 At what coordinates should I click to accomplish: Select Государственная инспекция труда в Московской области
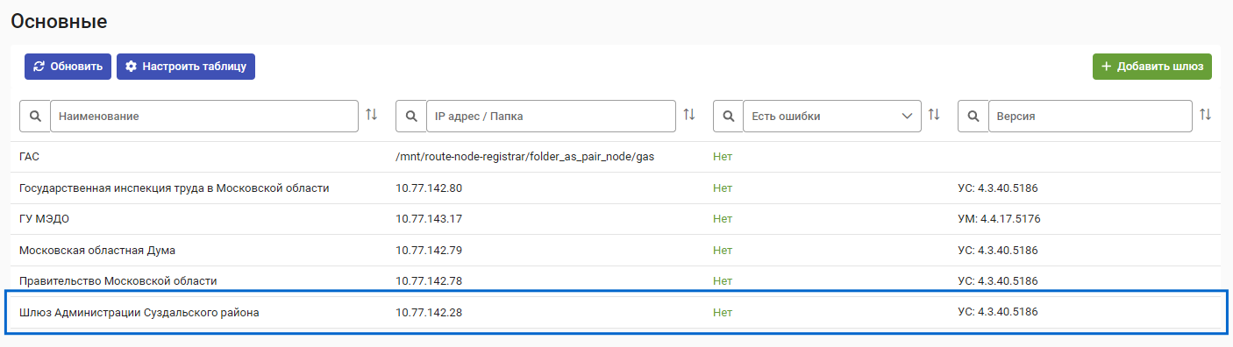[175, 188]
